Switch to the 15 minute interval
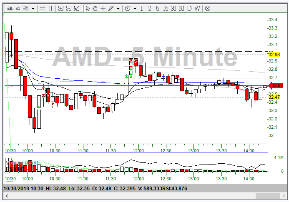289x202 pixels. point(166,8)
